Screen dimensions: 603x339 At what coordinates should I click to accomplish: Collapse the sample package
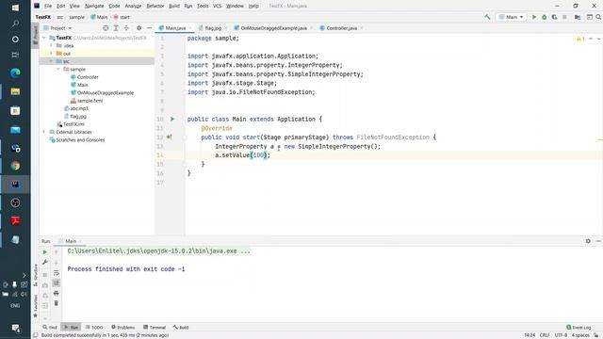(58, 69)
